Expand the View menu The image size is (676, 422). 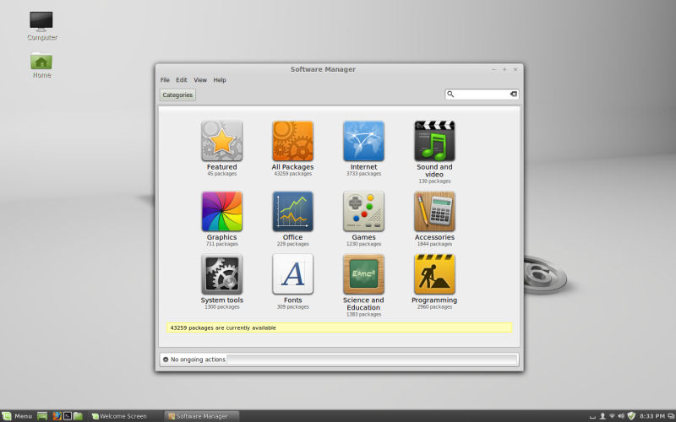(200, 80)
